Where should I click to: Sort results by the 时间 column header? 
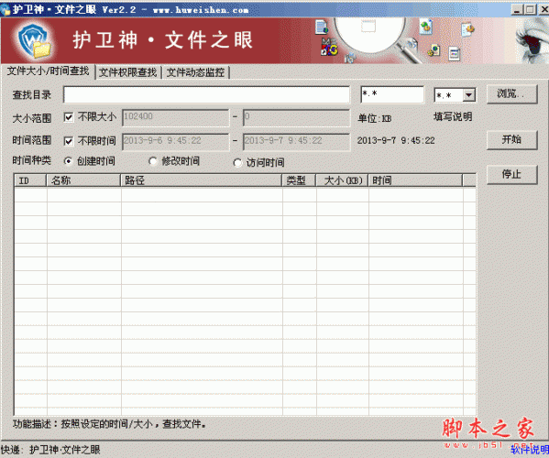[x=415, y=180]
